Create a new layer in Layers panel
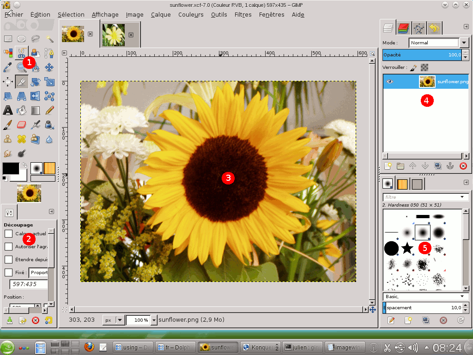This screenshot has height=355, width=473. [388, 166]
